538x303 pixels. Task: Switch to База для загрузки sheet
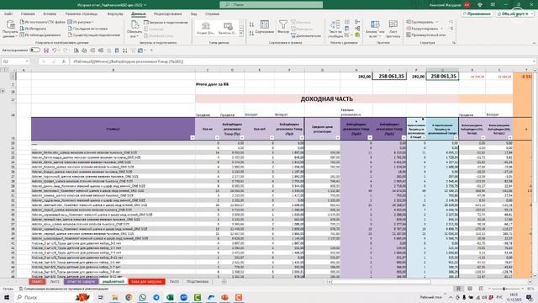click(146, 281)
